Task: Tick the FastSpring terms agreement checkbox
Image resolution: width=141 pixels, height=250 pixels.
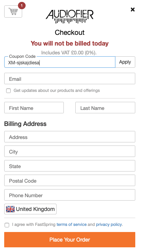Action: [x=7, y=225]
